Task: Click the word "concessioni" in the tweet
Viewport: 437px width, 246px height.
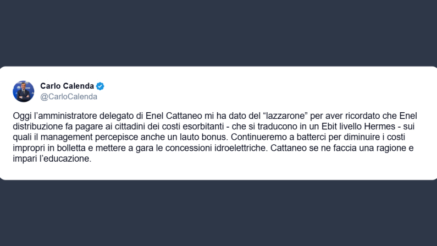Action: 180,149
